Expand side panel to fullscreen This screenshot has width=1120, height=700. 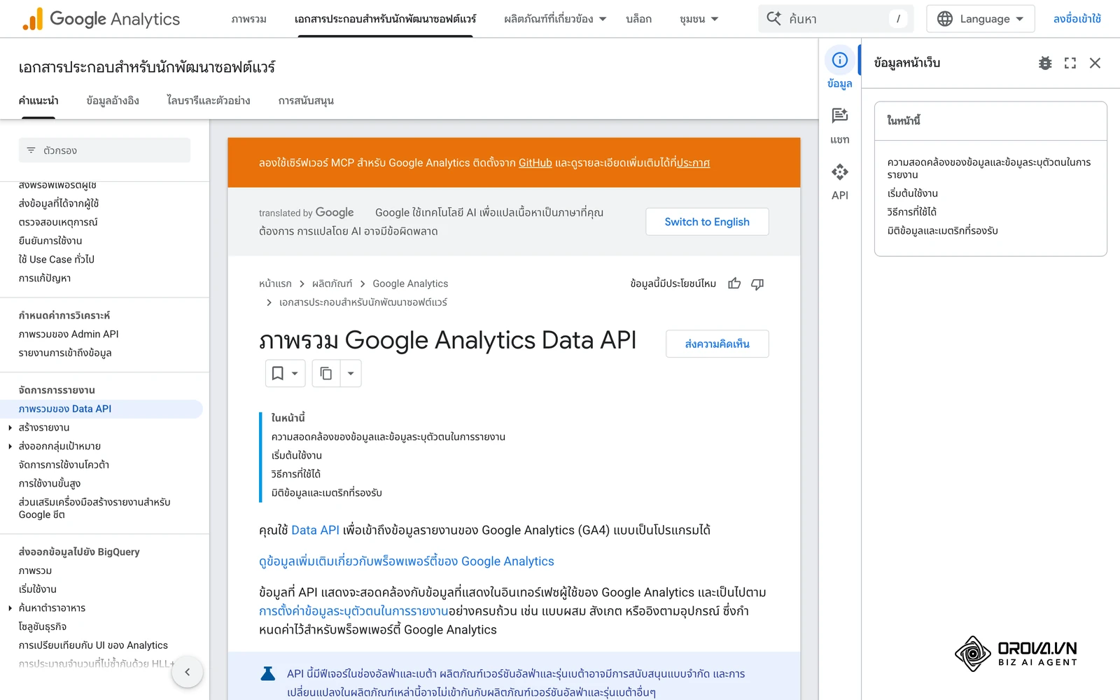pos(1070,63)
